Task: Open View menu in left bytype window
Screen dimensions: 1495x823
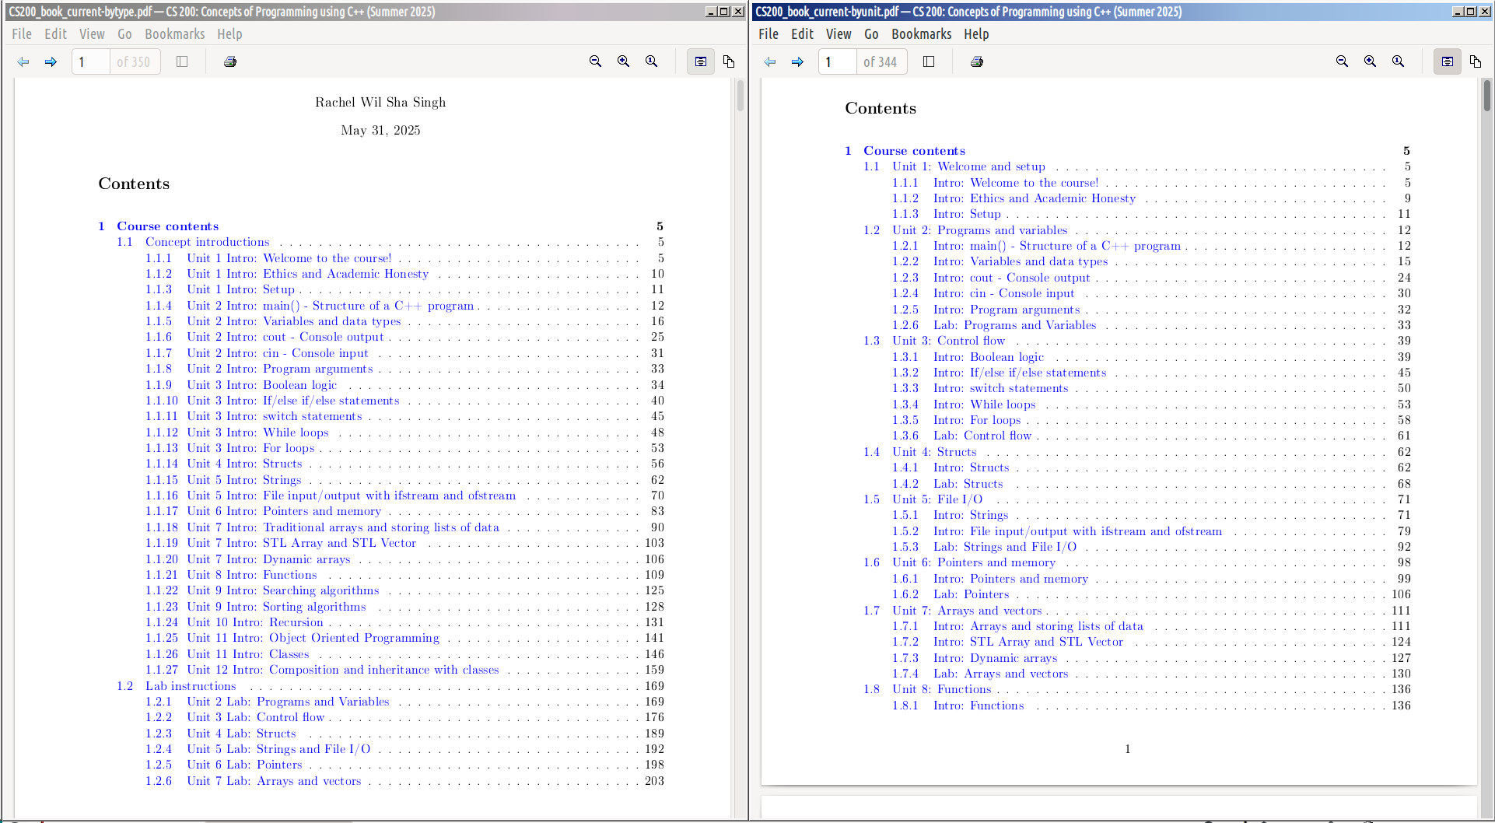Action: [x=92, y=34]
